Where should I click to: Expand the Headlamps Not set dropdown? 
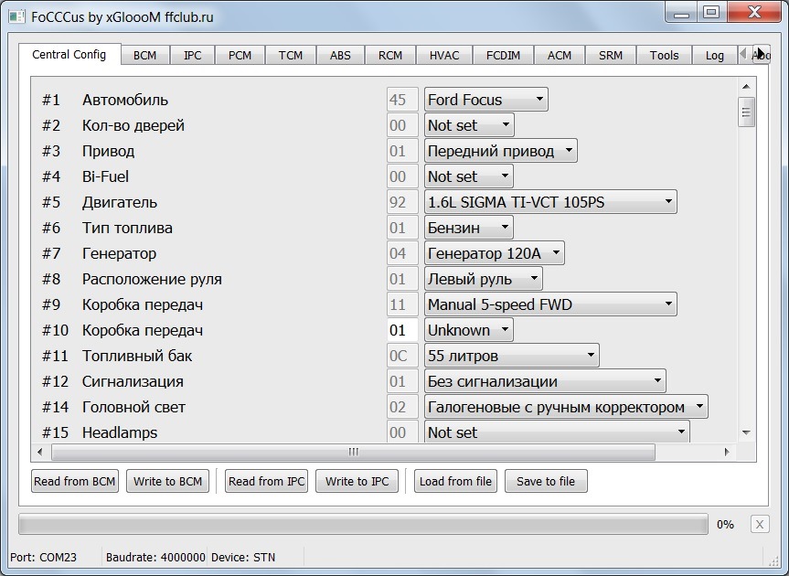tap(557, 432)
